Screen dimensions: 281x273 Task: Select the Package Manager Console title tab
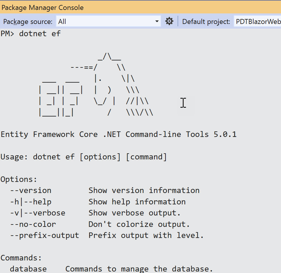pos(43,7)
